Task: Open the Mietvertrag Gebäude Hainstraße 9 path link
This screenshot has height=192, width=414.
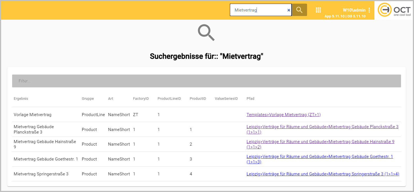Action: pos(320,142)
